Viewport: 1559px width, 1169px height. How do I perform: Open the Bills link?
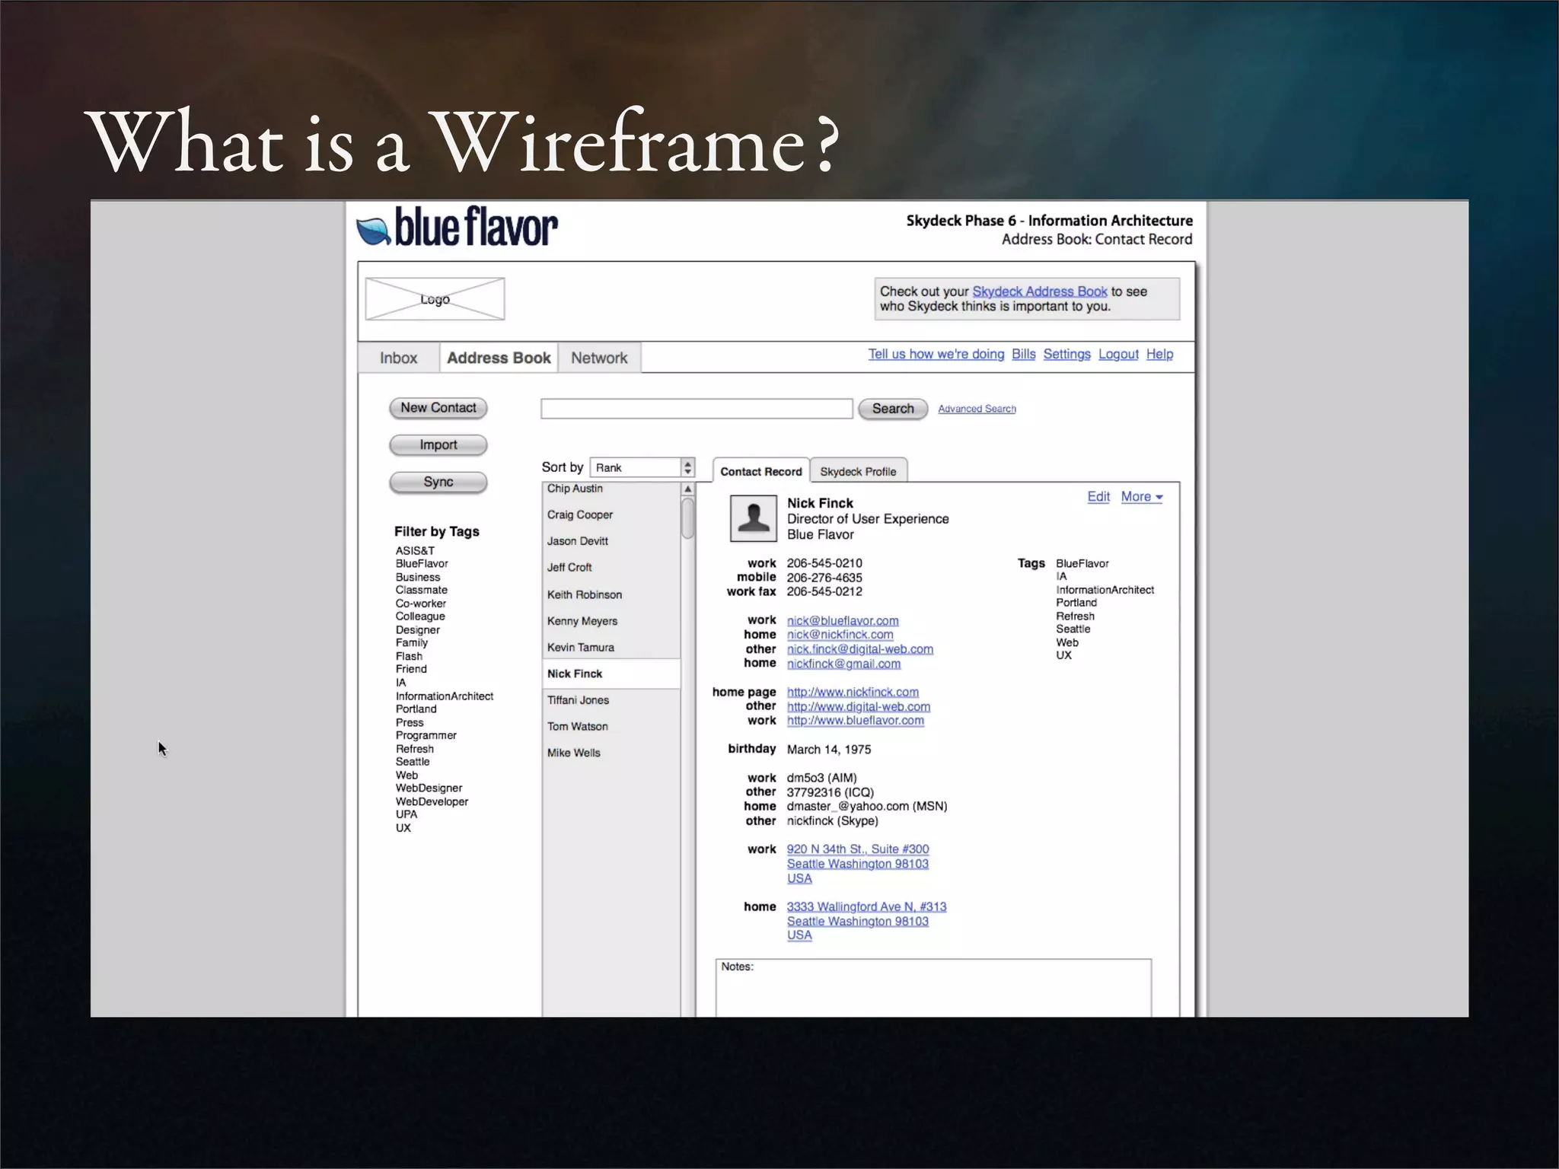(x=1023, y=354)
